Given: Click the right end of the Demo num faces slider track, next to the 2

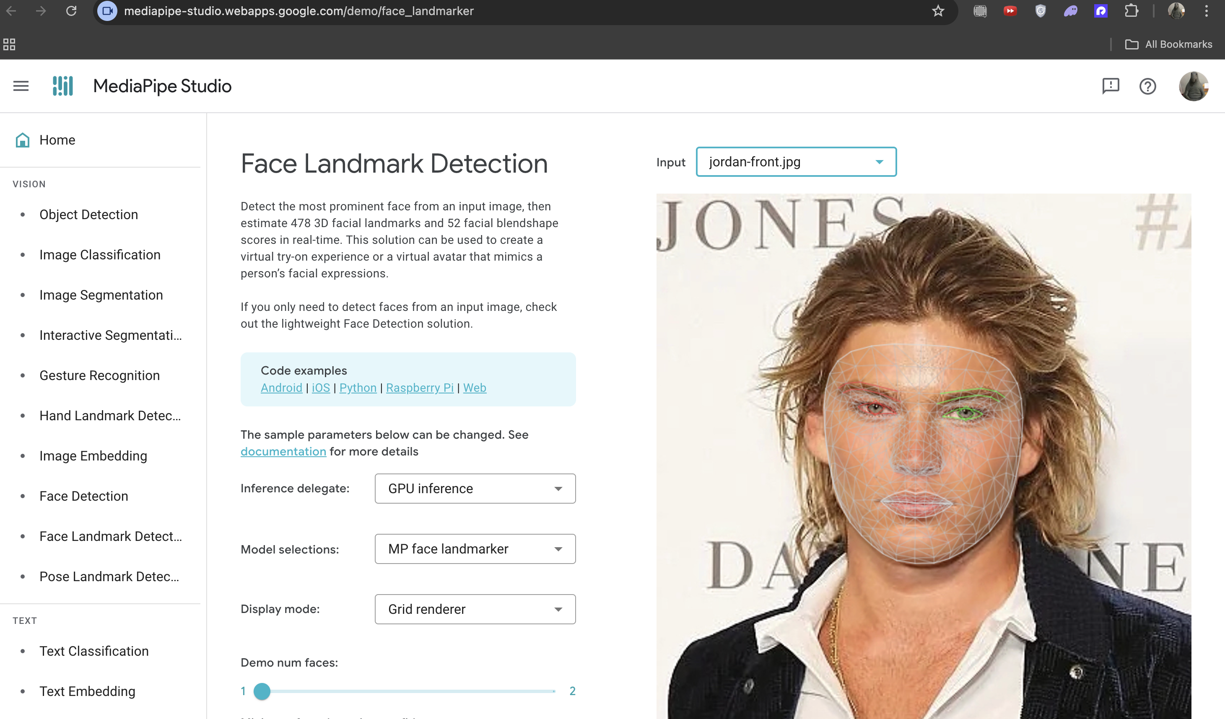Looking at the screenshot, I should (553, 691).
